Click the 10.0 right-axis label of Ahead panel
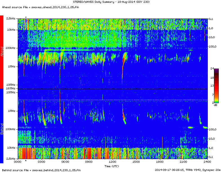This screenshot has height=172, width=223. (x=212, y=37)
